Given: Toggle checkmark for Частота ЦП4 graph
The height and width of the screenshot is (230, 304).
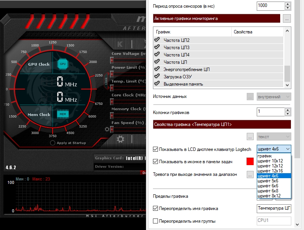Looking at the screenshot, I should click(157, 55).
